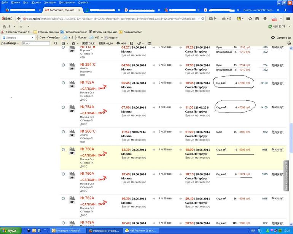Select the radio button for train № 294*С
The height and width of the screenshot is (234, 293).
click(x=63, y=65)
